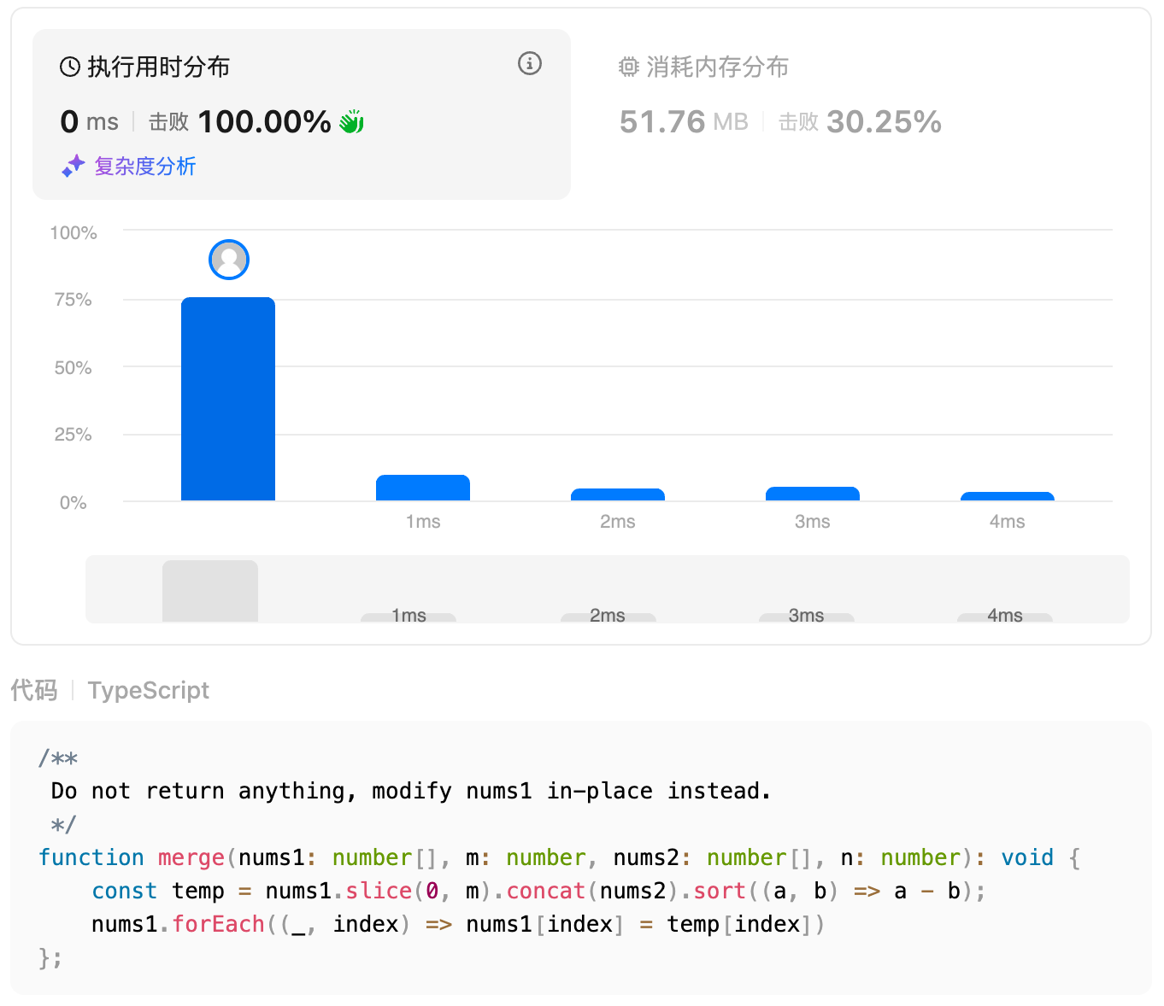The width and height of the screenshot is (1164, 1006).
Task: Click the 50% y-axis label
Action: coord(73,368)
